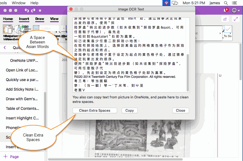Image resolution: width=243 pixels, height=161 pixels.
Task: Click the Close button in OCR dialog
Action: click(181, 111)
